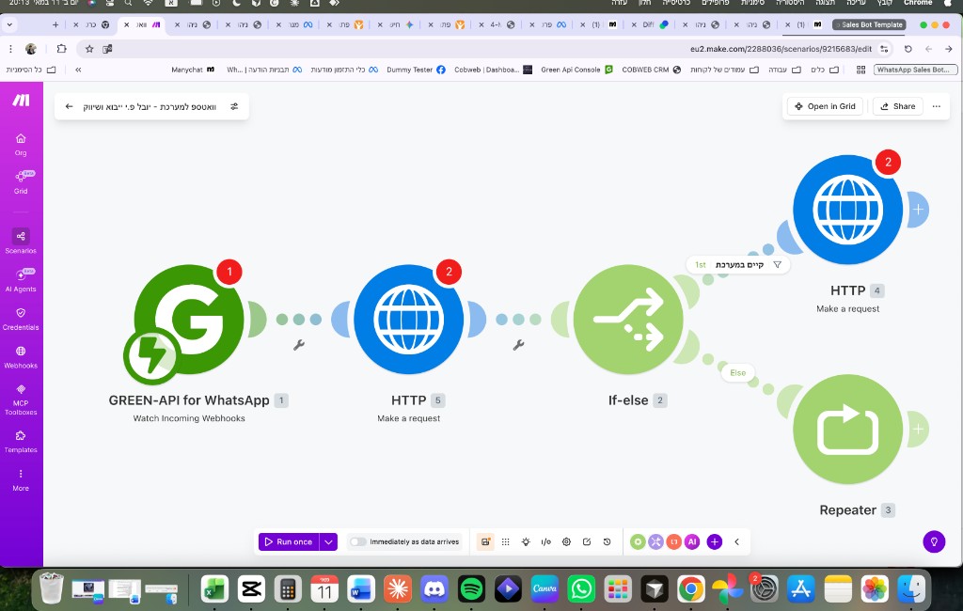
Task: Open the Green Api Console bookmark
Action: [x=576, y=70]
